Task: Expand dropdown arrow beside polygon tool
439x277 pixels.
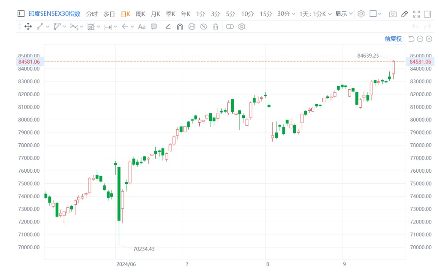Action: (x=65, y=27)
